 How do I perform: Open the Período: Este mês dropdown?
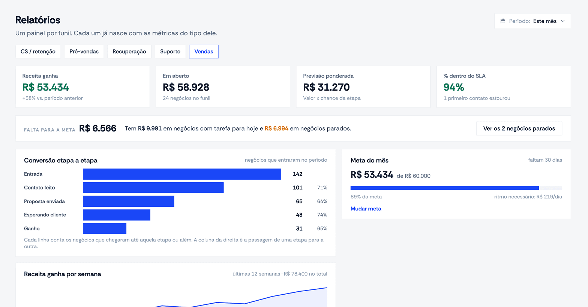(532, 21)
